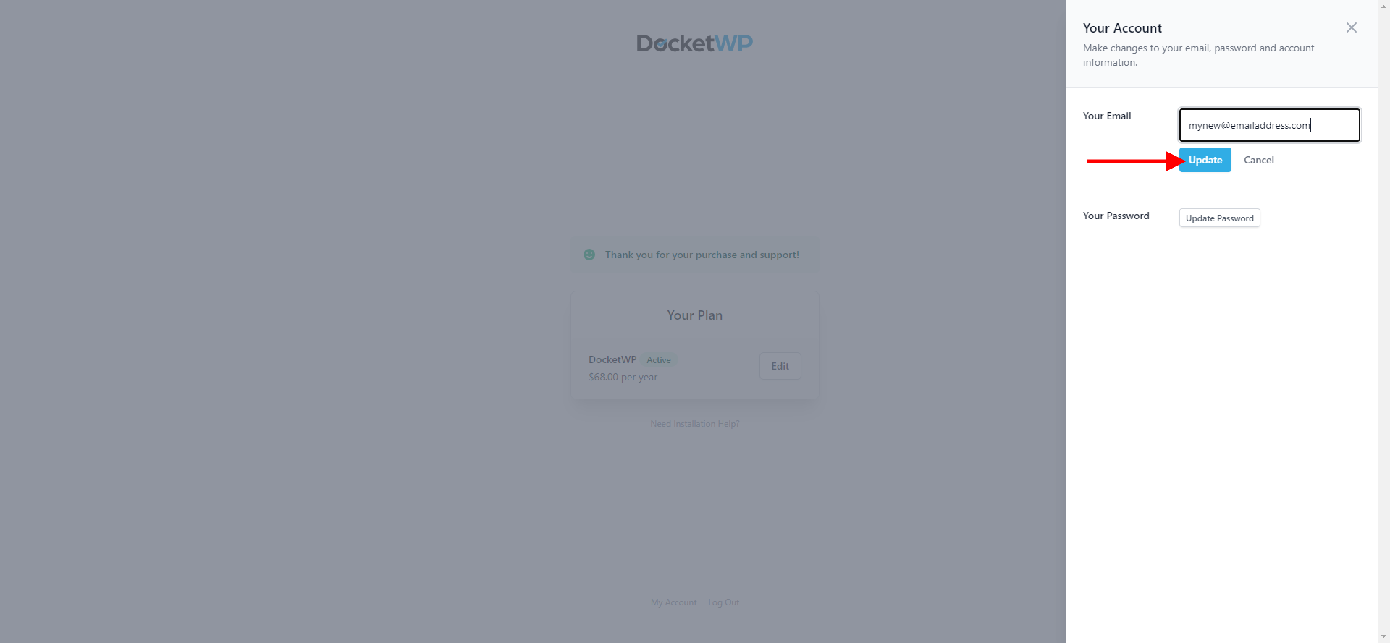Click the Your Account panel title

pyautogui.click(x=1122, y=28)
